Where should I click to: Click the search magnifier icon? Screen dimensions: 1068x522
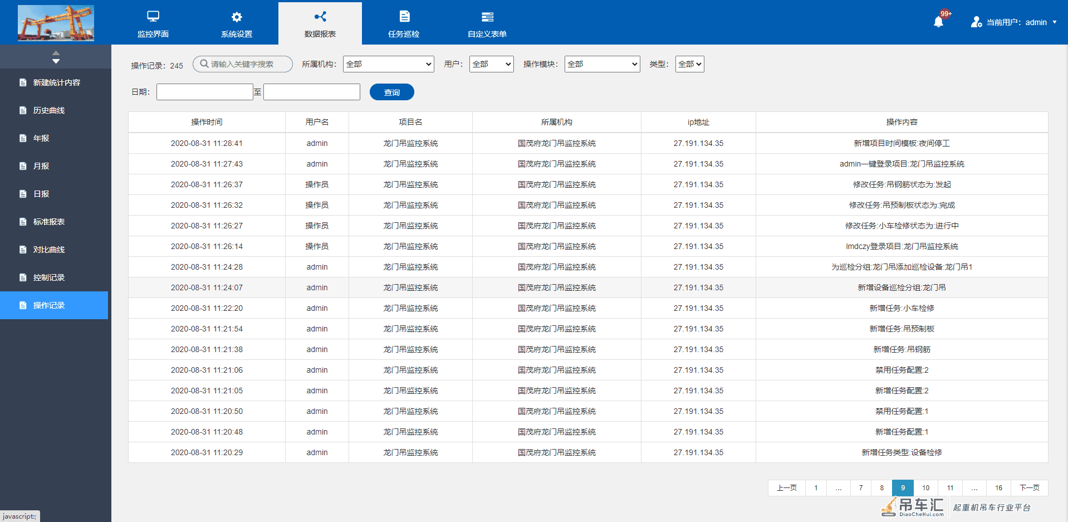(x=204, y=64)
